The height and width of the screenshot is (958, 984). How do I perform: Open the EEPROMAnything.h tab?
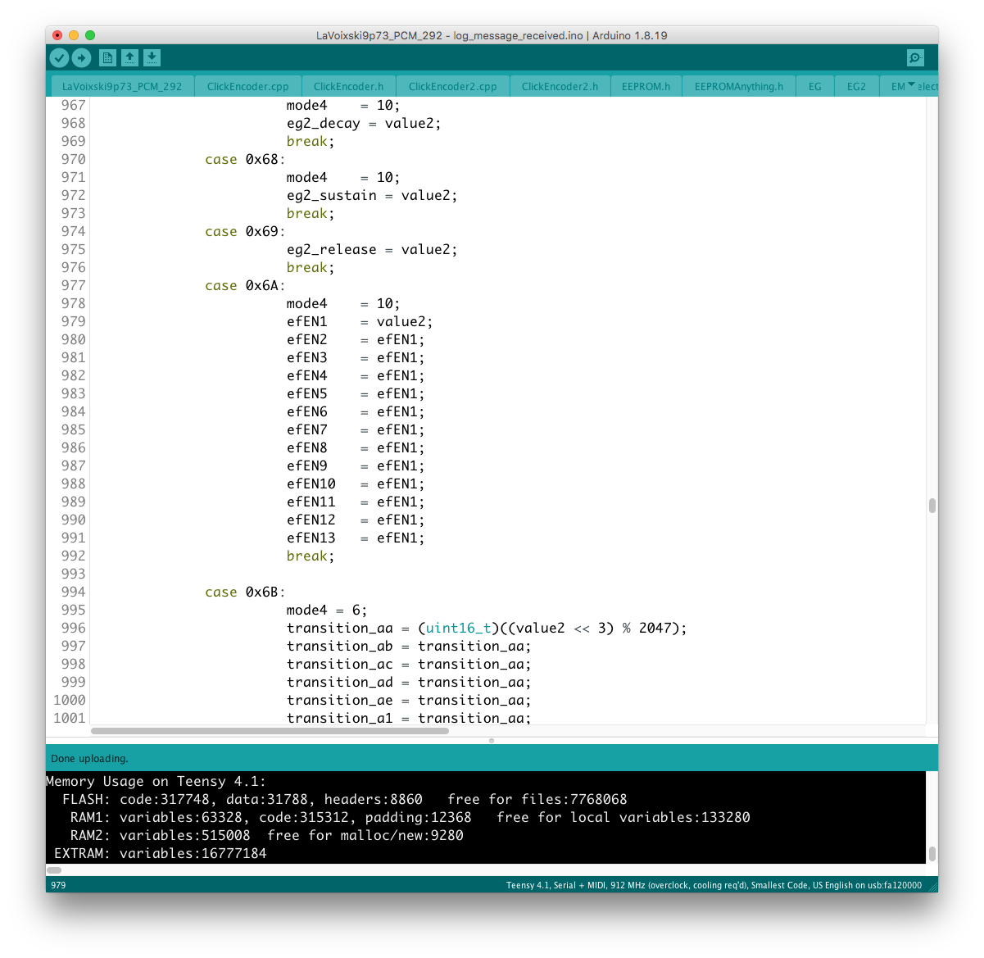click(738, 86)
